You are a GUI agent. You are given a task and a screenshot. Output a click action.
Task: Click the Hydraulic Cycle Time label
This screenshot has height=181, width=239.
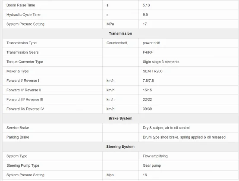pyautogui.click(x=23, y=15)
